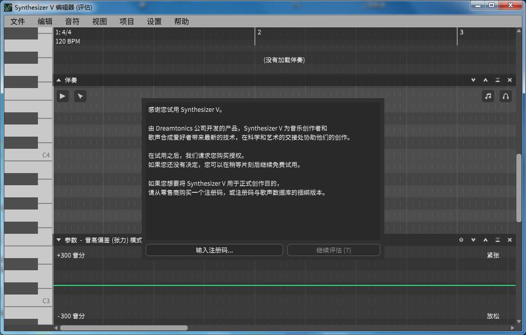Image resolution: width=526 pixels, height=335 pixels.
Task: Click the music note icon in 伴奏 panel
Action: click(488, 96)
